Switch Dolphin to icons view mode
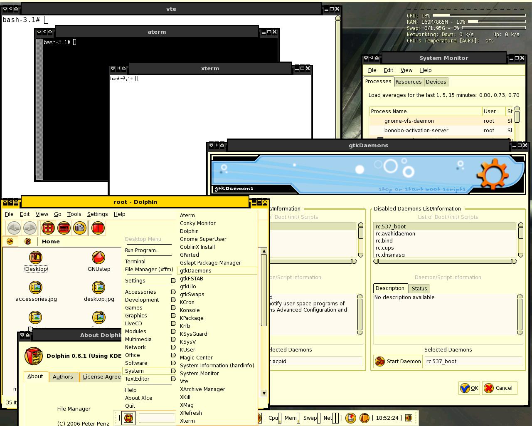532x426 pixels. coord(48,228)
